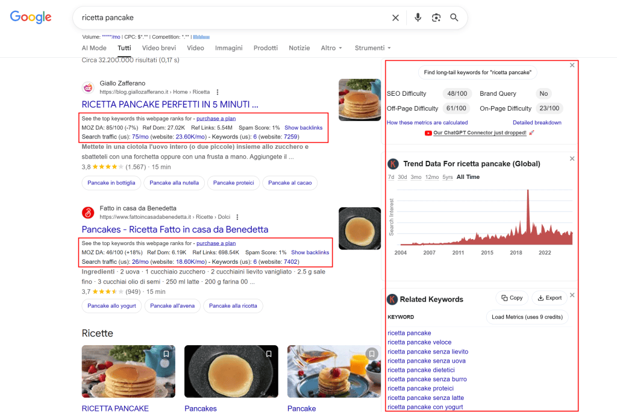This screenshot has width=617, height=412.
Task: Open RICETTA PANCAKE recipe card image
Action: (128, 372)
